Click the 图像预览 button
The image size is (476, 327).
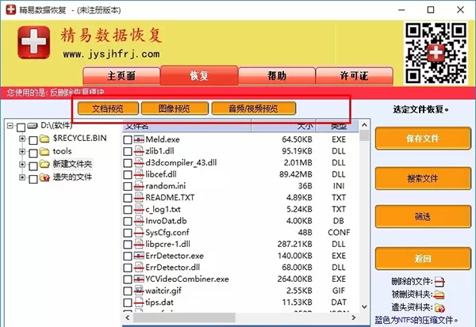175,108
